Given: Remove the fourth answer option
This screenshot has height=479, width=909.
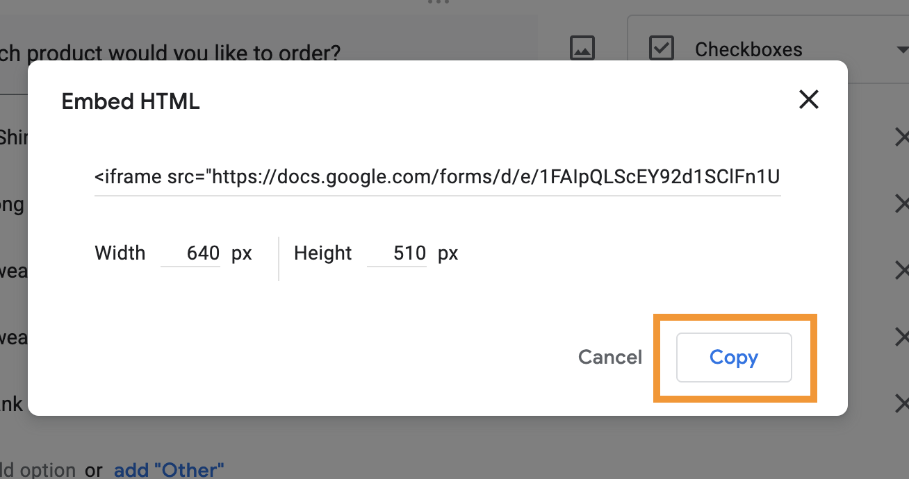Looking at the screenshot, I should 901,337.
